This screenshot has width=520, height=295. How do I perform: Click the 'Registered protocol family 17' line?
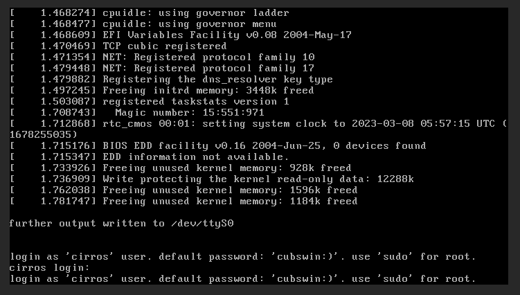(x=208, y=68)
